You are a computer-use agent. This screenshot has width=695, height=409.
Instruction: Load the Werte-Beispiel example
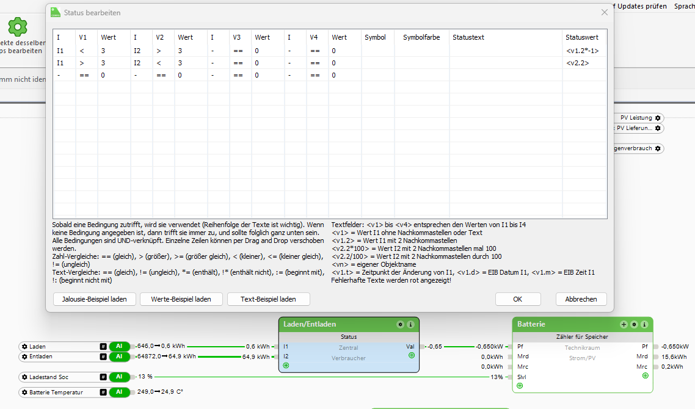(x=181, y=299)
